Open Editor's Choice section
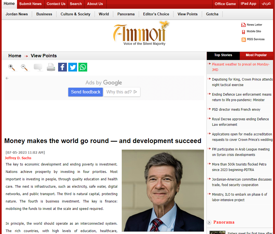 (x=156, y=14)
